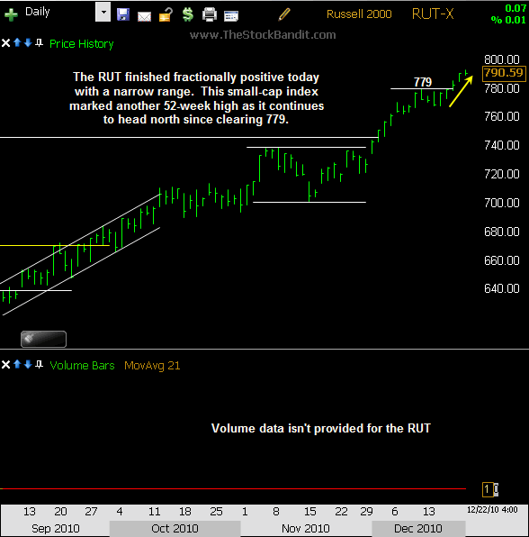
Task: Click the green dollar sign icon
Action: 188,14
